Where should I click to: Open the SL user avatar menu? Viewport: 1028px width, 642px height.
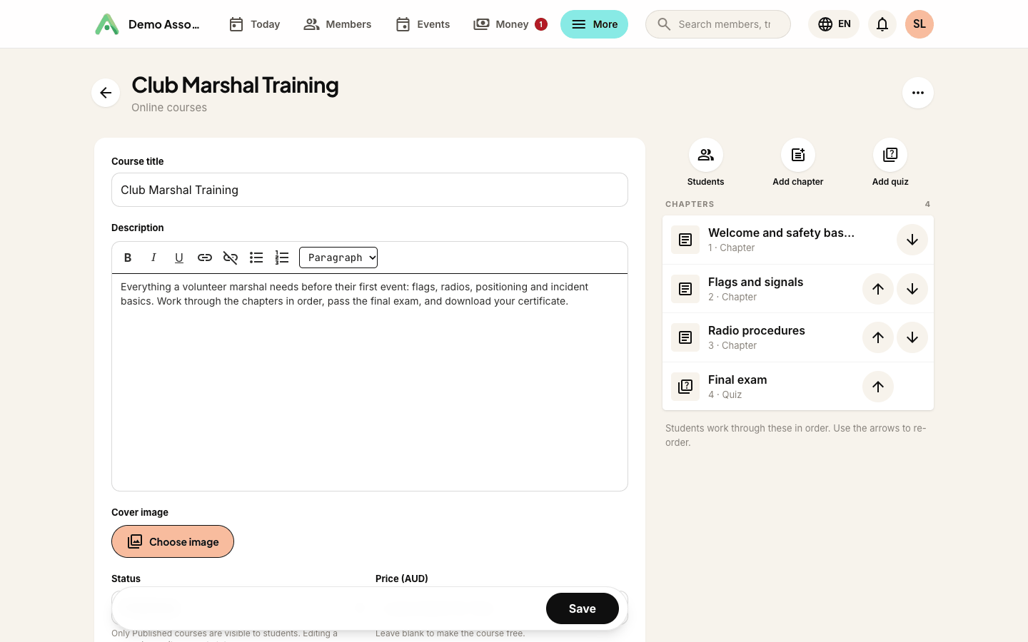(x=919, y=24)
